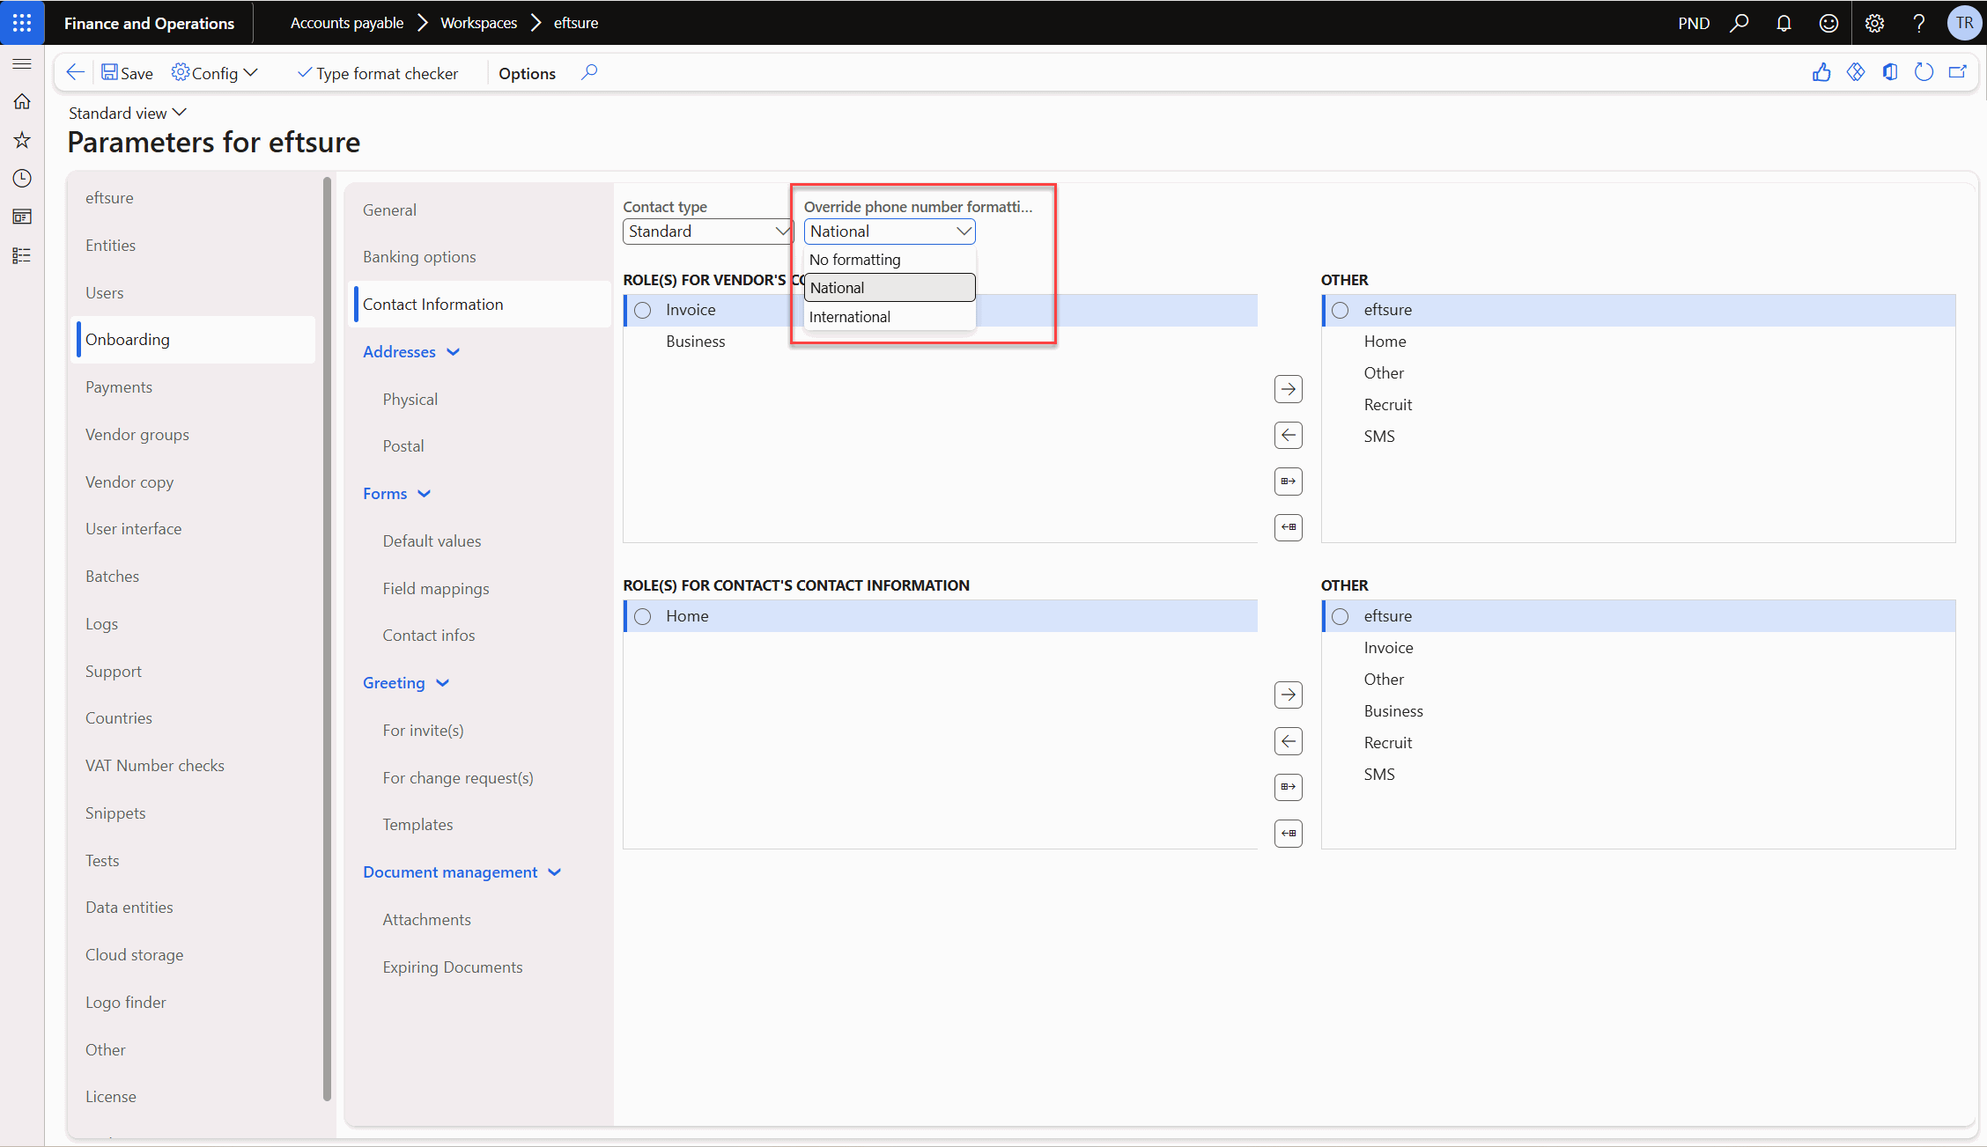Open the feedback smiley icon
The width and height of the screenshot is (1987, 1147).
(x=1828, y=23)
